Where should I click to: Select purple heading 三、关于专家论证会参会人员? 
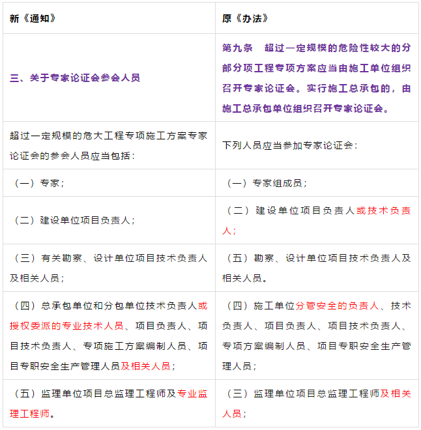[x=75, y=78]
